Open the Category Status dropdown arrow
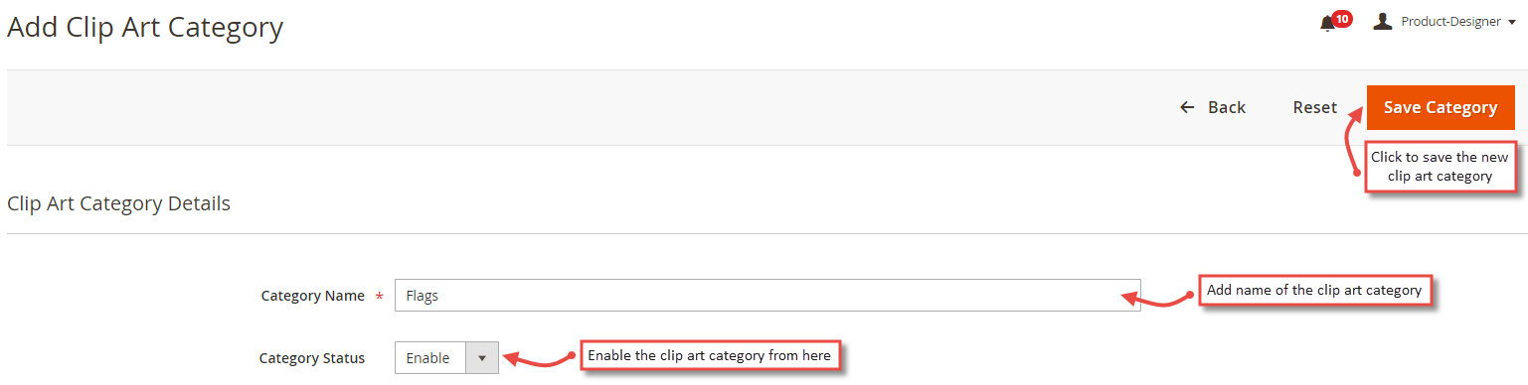 tap(482, 358)
